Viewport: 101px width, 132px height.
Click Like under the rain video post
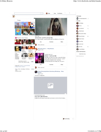41,42
